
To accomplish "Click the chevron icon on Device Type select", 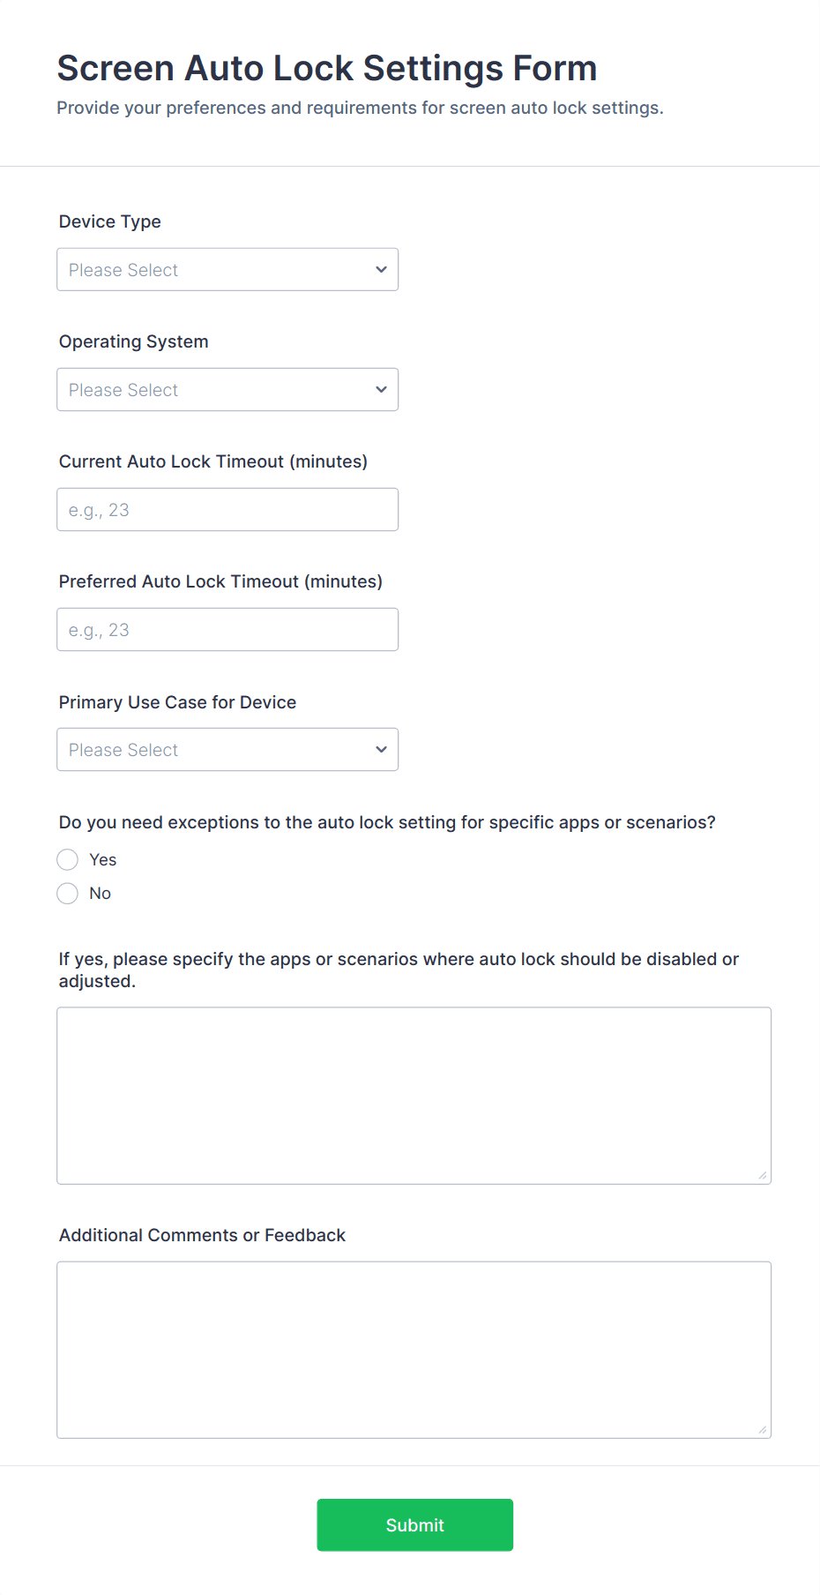I will click(x=381, y=269).
